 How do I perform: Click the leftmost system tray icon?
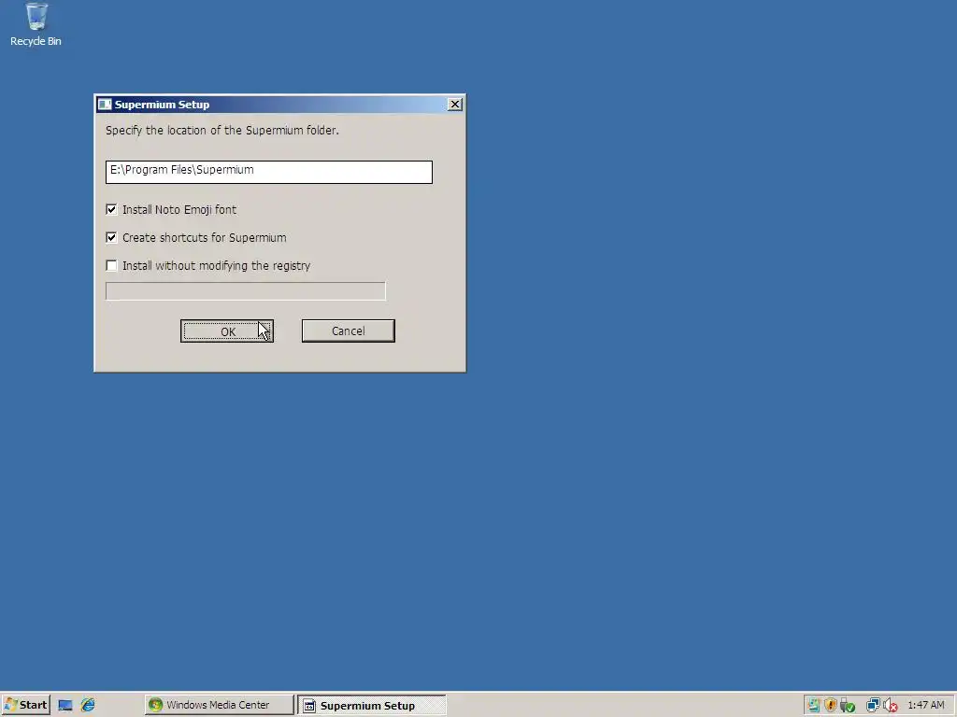point(814,706)
